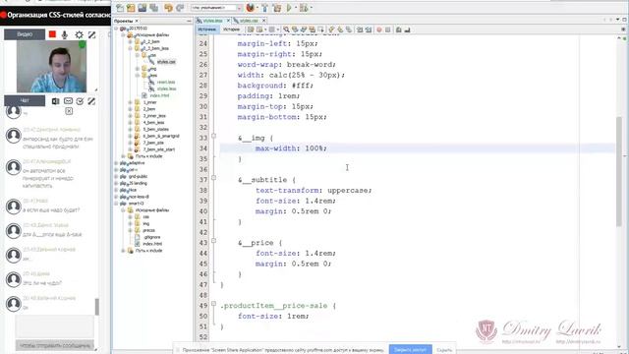This screenshot has width=629, height=354.
Task: Collapse the &__subtitle code fold marker
Action: click(x=214, y=178)
